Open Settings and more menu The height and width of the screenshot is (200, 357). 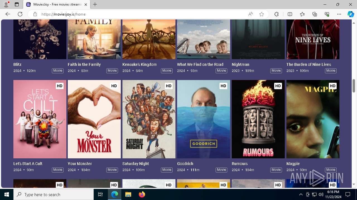click(339, 14)
